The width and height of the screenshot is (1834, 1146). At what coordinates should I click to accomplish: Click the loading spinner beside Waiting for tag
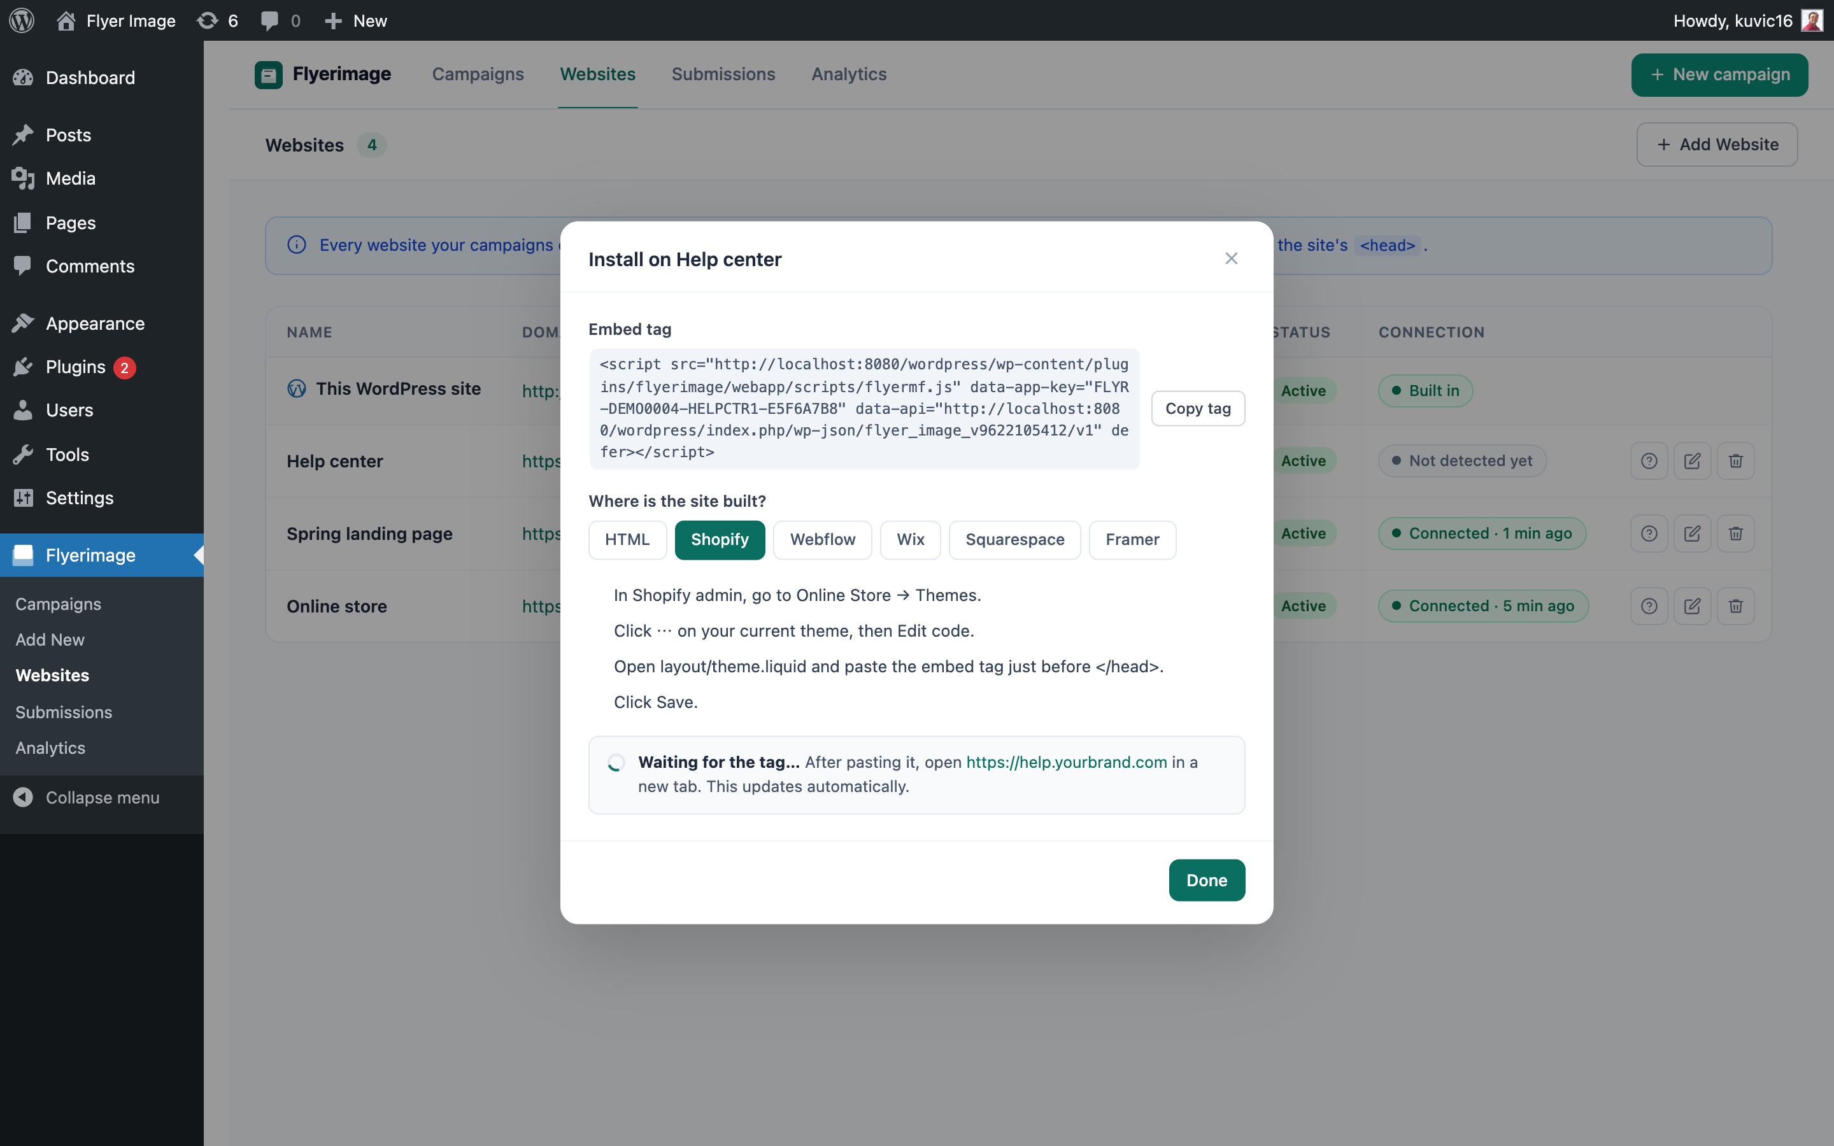pyautogui.click(x=616, y=763)
